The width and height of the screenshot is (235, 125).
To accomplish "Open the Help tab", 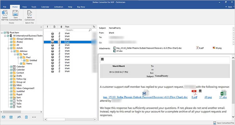I will coord(70,7).
